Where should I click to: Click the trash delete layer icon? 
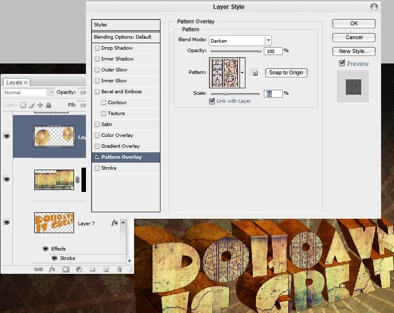click(119, 269)
